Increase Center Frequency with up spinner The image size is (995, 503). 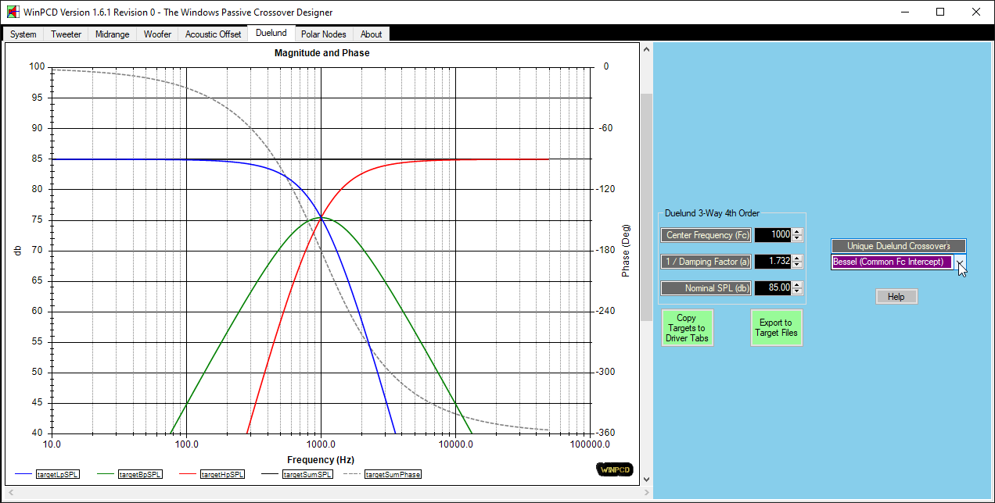[x=797, y=232]
